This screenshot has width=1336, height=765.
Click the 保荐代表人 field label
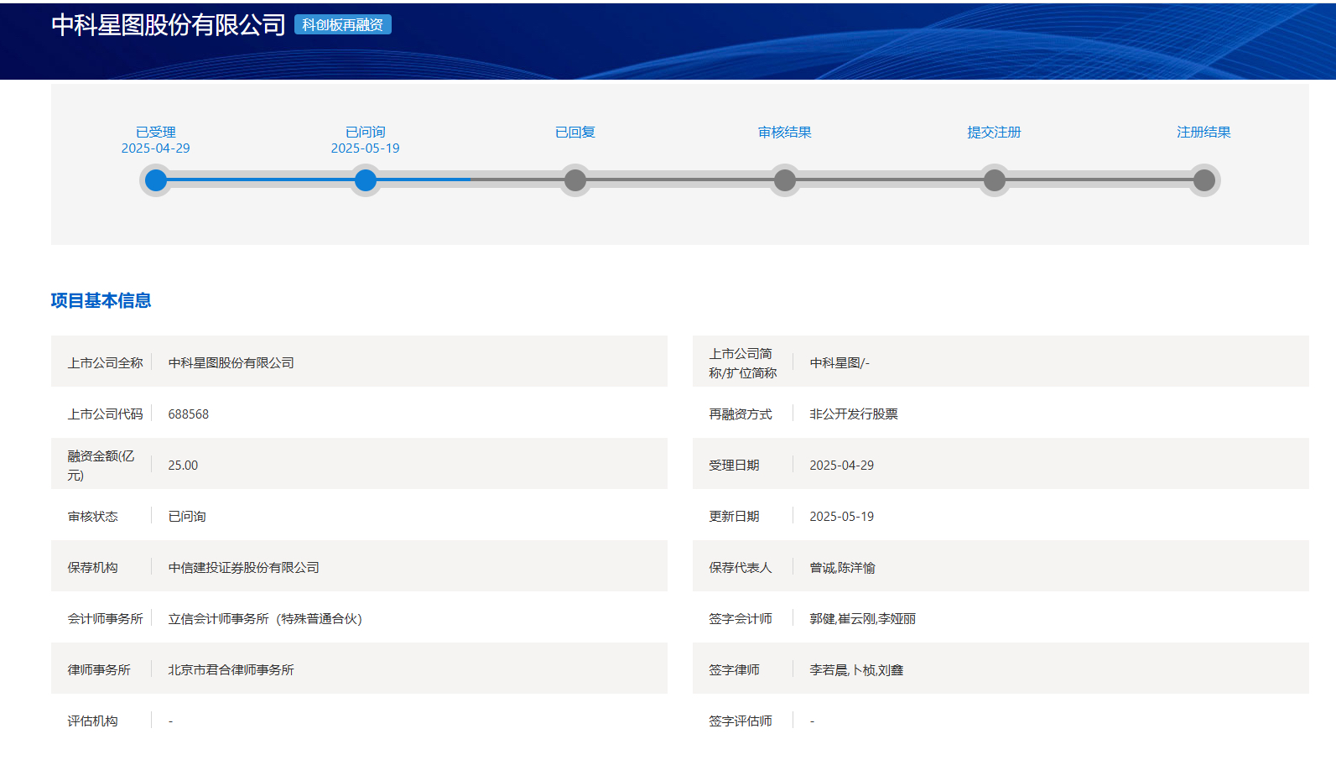pyautogui.click(x=741, y=568)
